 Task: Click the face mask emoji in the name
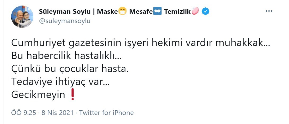(x=122, y=12)
